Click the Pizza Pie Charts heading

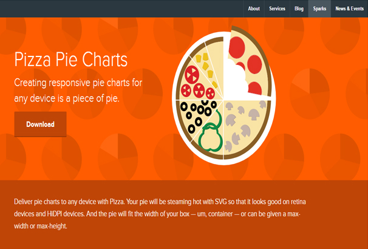tap(71, 60)
